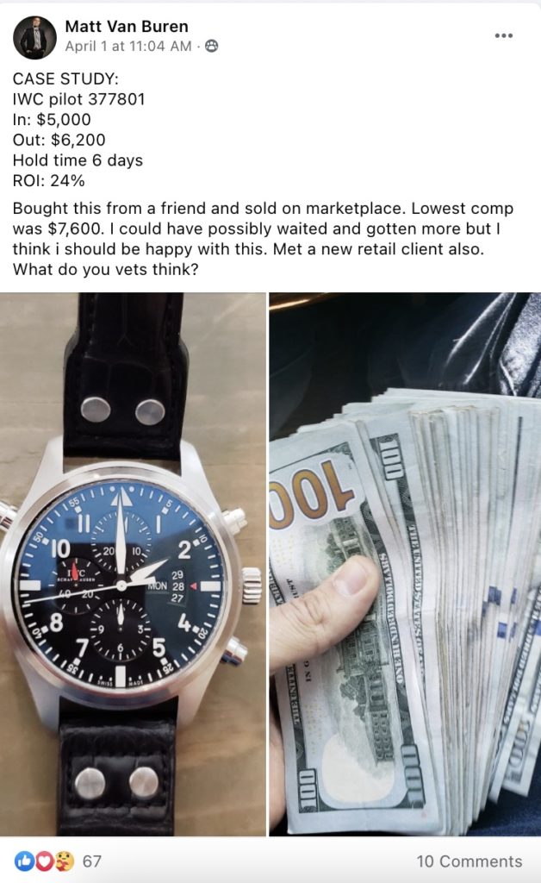Open the cash stack photo
Image resolution: width=541 pixels, height=883 pixels.
(405, 564)
